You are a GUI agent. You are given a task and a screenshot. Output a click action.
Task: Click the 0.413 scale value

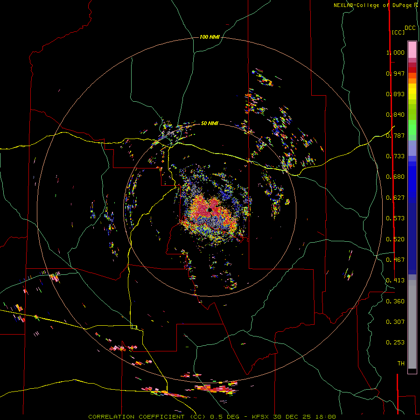pyautogui.click(x=395, y=280)
